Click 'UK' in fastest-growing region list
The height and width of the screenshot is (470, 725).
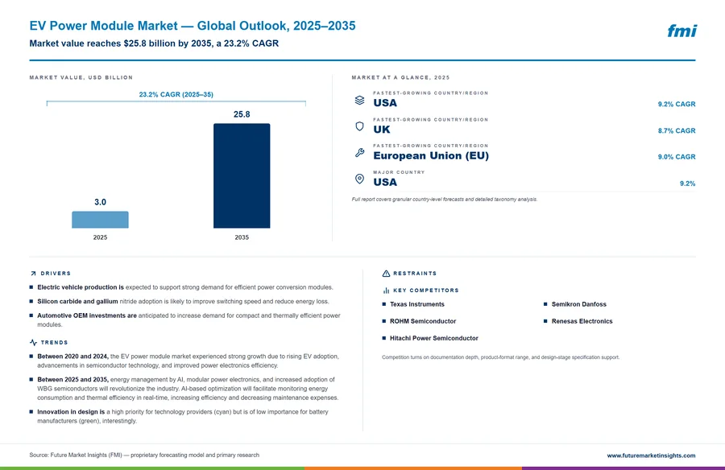click(382, 130)
